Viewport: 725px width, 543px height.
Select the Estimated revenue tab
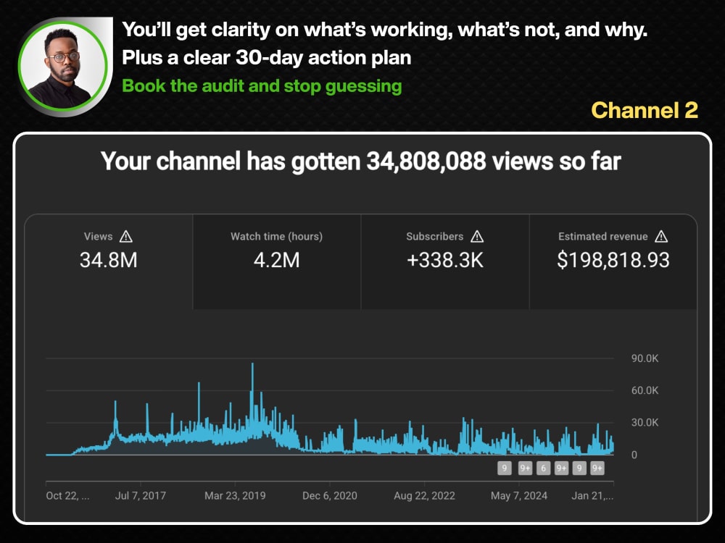click(613, 262)
